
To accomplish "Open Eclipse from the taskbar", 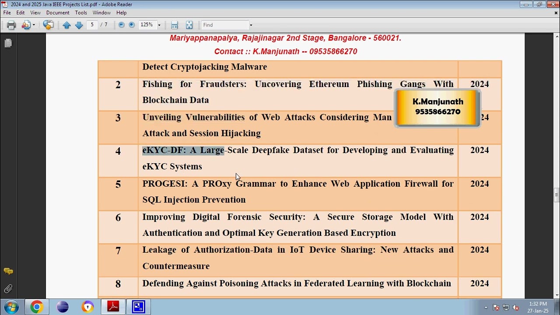I will coord(63,307).
